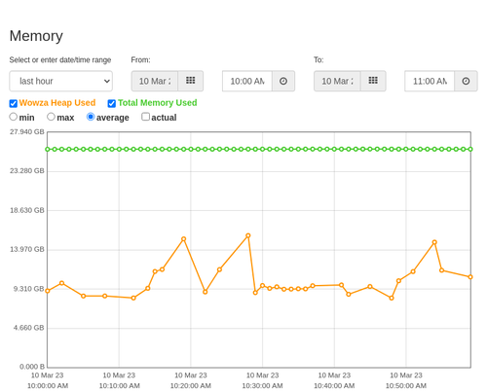Open the To date calendar picker
487x392 pixels.
pos(373,81)
